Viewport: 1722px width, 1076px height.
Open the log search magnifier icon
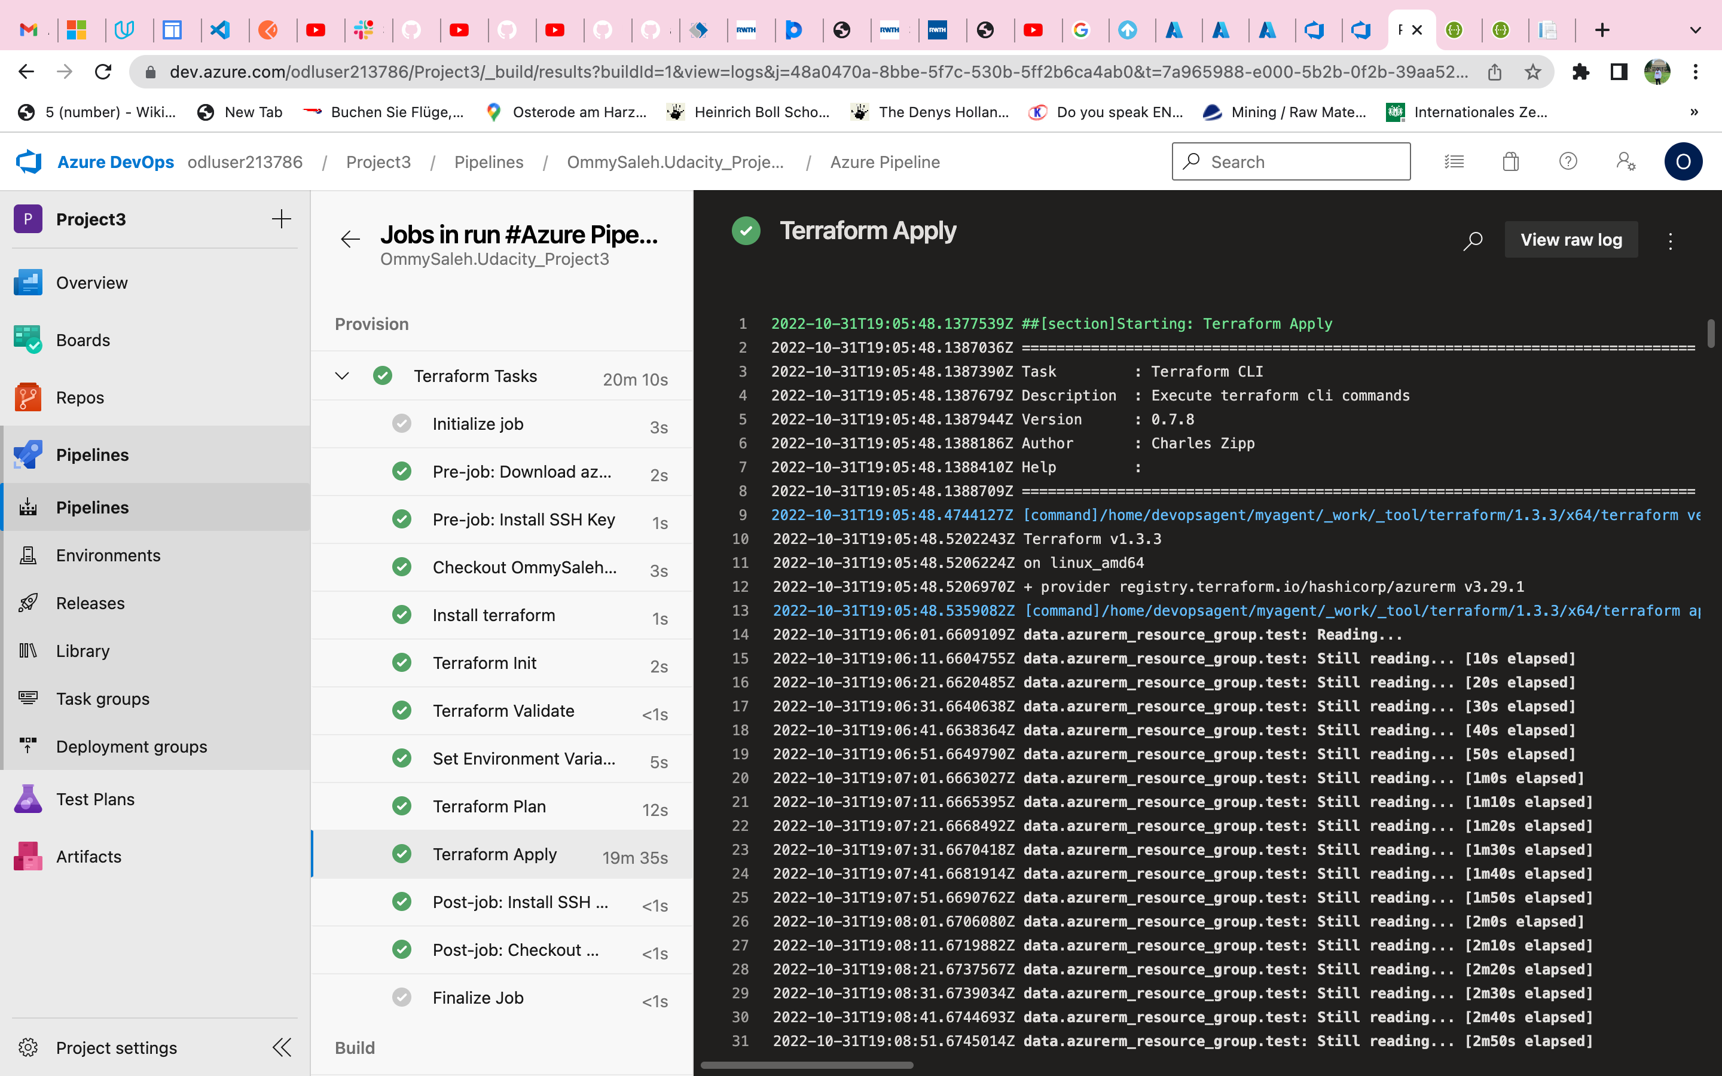point(1472,242)
